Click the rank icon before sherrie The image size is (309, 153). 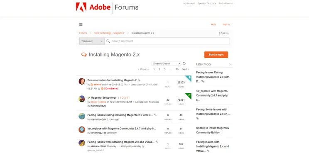pyautogui.click(x=92, y=85)
